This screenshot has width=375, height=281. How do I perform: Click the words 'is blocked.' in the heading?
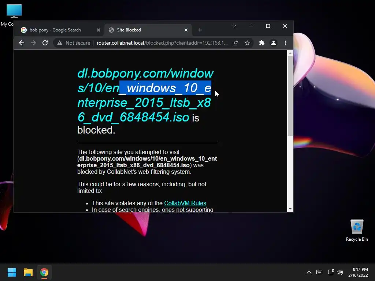[138, 124]
